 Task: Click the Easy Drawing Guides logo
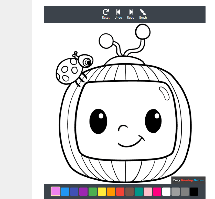pyautogui.click(x=188, y=180)
